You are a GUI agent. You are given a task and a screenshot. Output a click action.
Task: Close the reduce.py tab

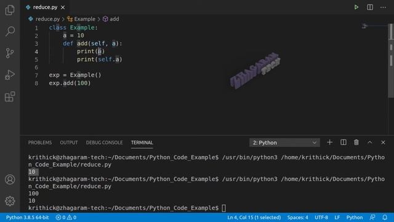click(x=63, y=7)
